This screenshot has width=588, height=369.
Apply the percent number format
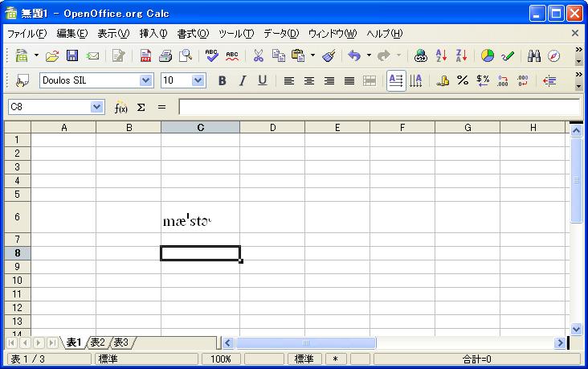463,80
